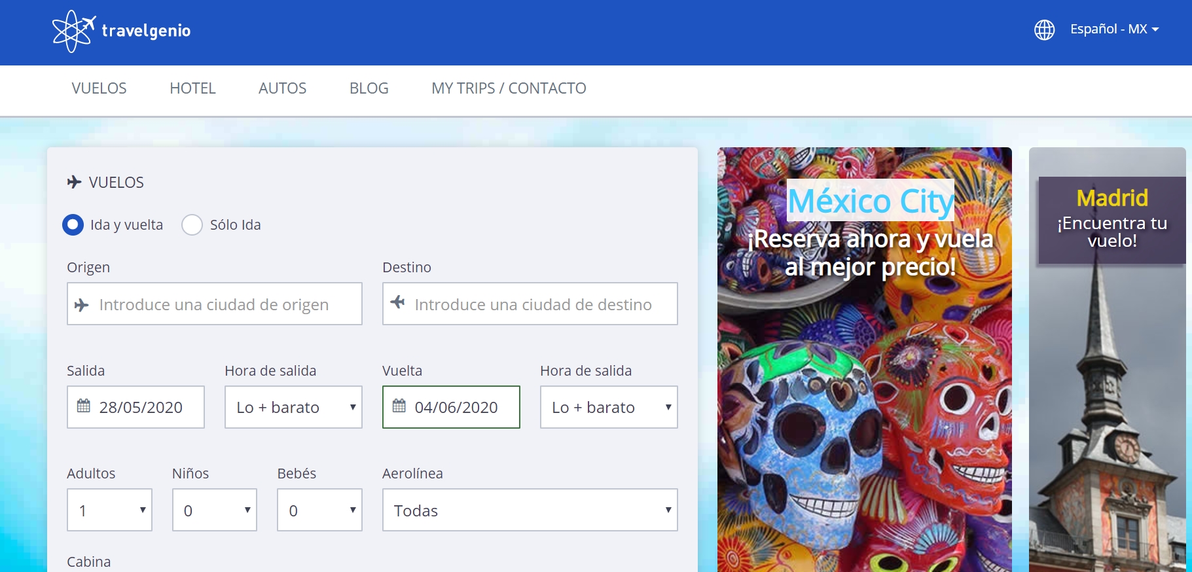Open the first Hora de salida dropdown
This screenshot has height=572, width=1192.
pyautogui.click(x=293, y=407)
